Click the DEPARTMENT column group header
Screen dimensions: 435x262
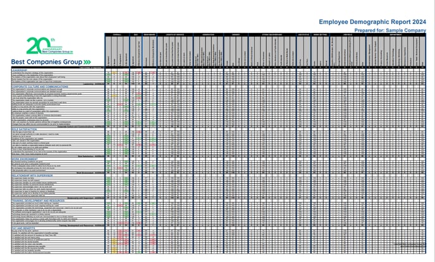coord(396,35)
